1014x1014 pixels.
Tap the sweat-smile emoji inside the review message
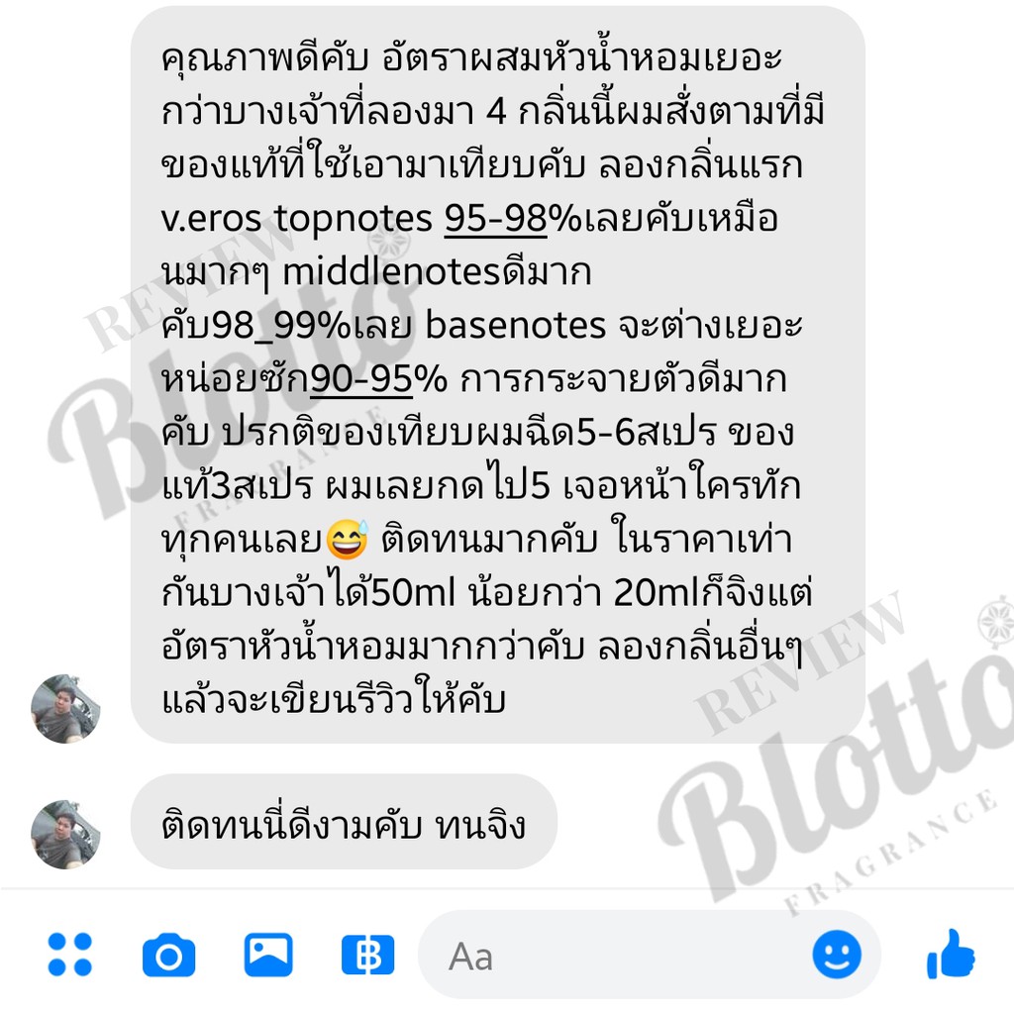coord(348,540)
